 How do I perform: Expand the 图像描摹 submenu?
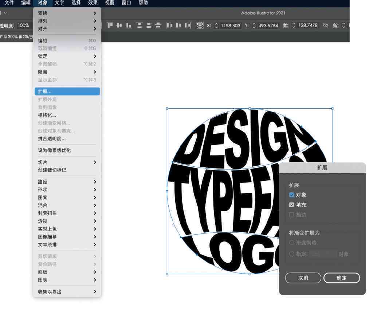(x=67, y=237)
